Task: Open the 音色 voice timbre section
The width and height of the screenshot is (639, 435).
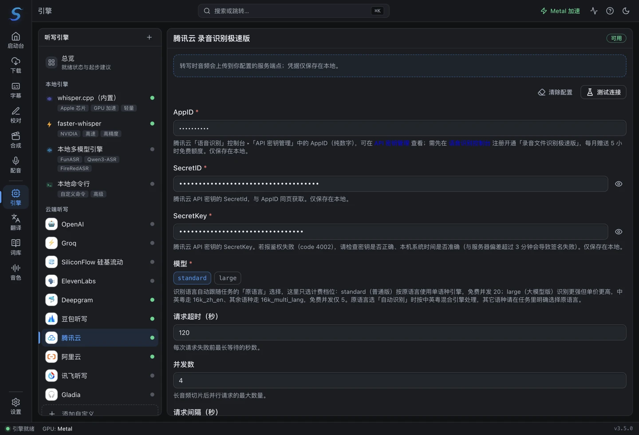Action: tap(16, 272)
